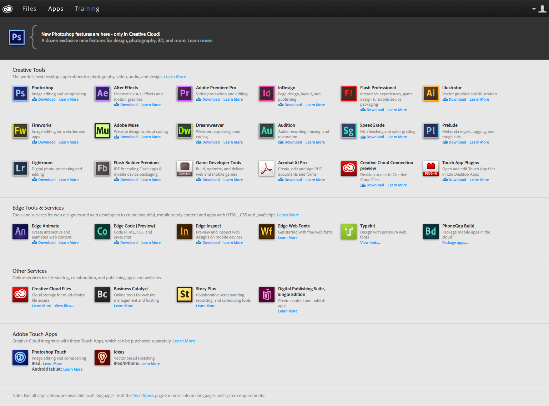
Task: Click the Fireworks icon
Action: point(20,131)
